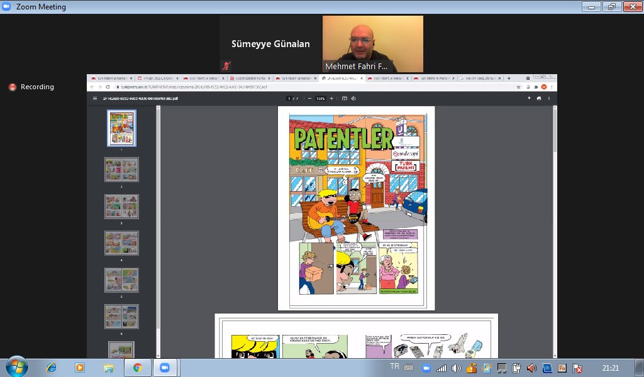Image resolution: width=644 pixels, height=377 pixels.
Task: Open the PDF viewer more-options menu
Action: (x=549, y=99)
